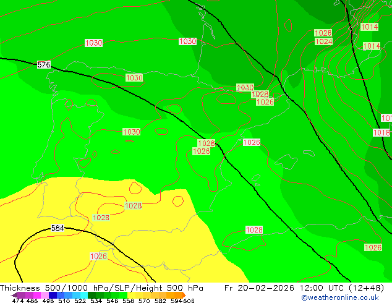Pick the first yellow legend swatch after 558
This screenshot has width=392, height=303.
[x=131, y=295]
